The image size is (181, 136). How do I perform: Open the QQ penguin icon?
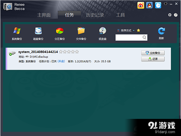click(x=149, y=5)
